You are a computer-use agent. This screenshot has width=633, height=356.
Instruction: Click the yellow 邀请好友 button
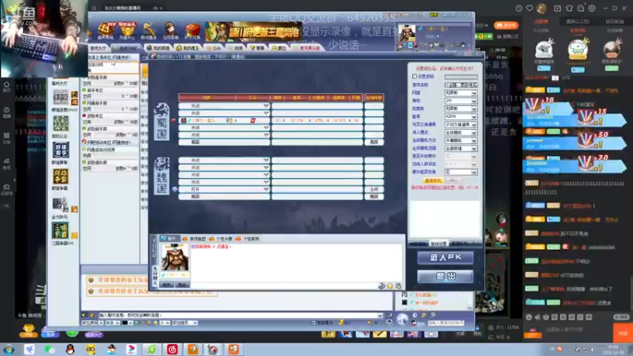pos(433,180)
